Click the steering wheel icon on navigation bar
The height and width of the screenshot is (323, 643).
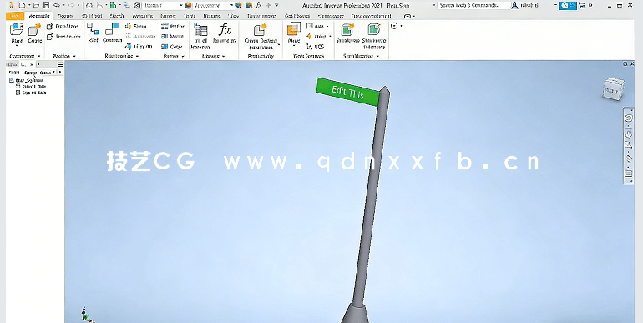(629, 119)
